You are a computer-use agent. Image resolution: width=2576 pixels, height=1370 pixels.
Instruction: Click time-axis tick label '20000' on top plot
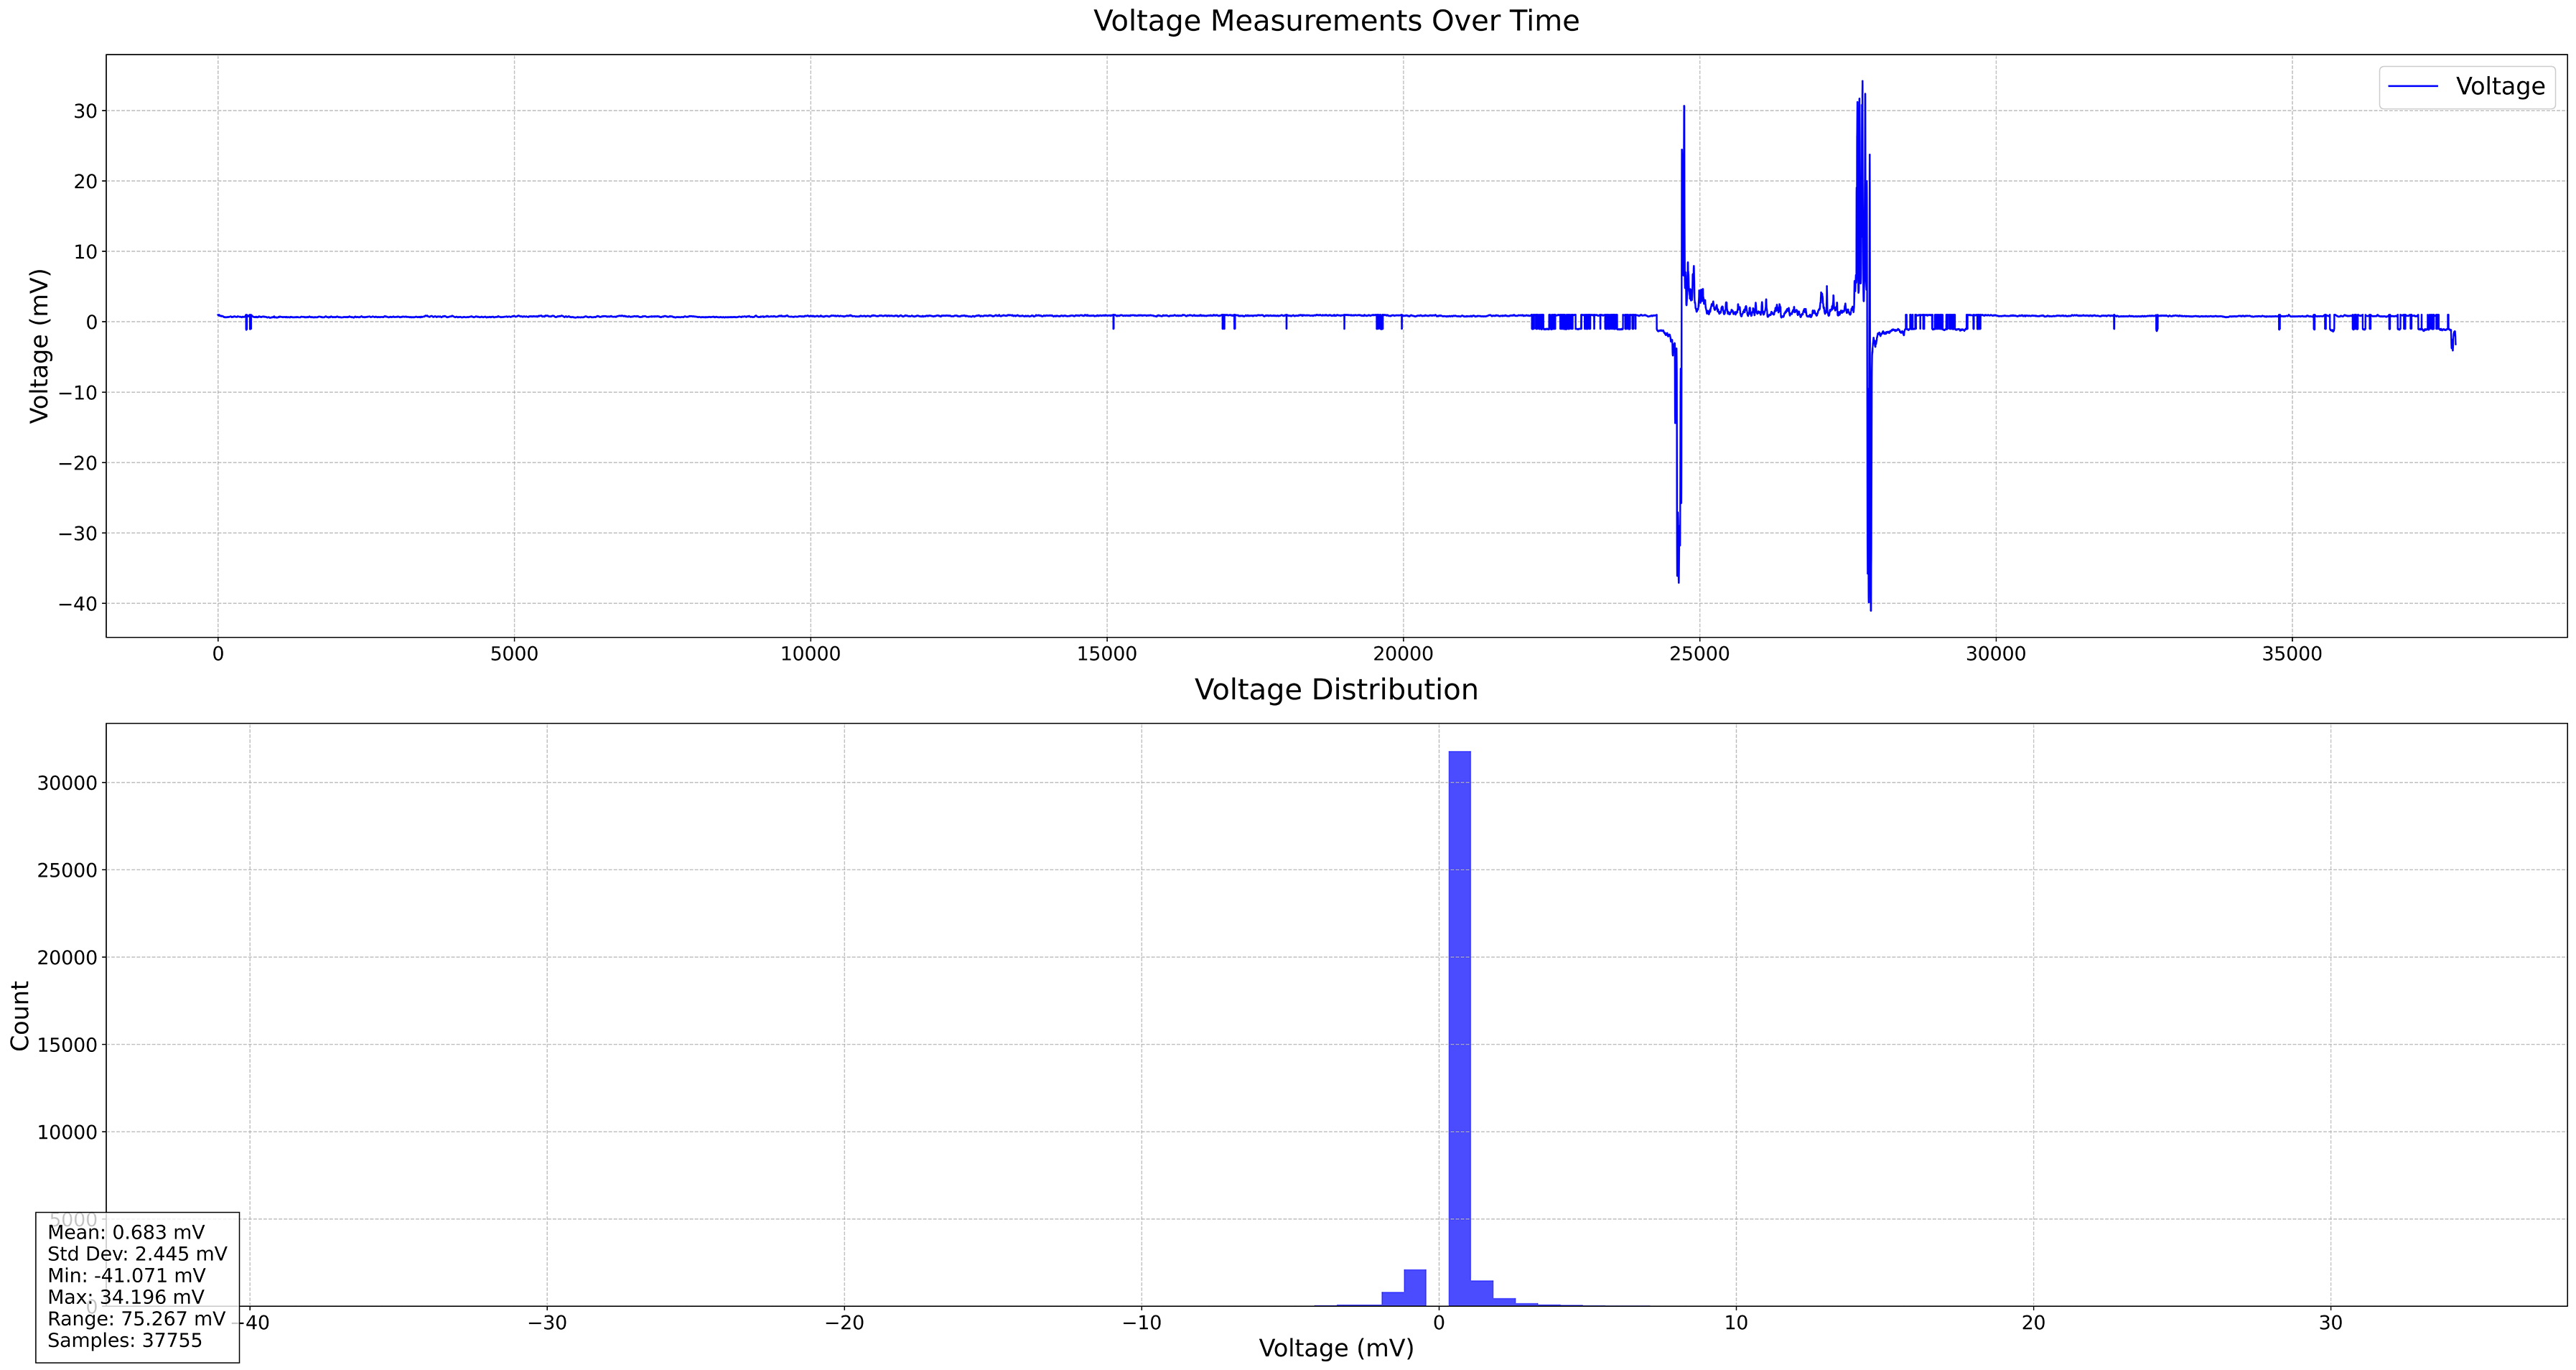click(x=1403, y=655)
